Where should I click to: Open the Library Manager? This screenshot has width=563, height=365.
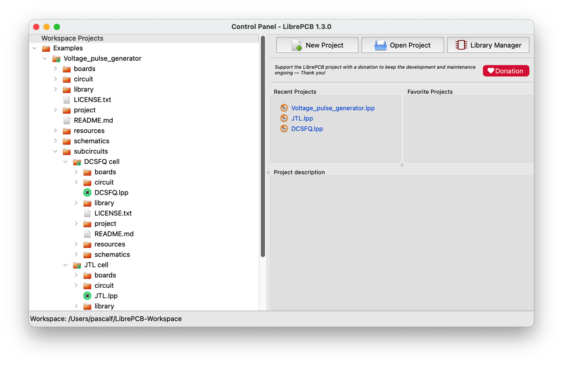(488, 45)
